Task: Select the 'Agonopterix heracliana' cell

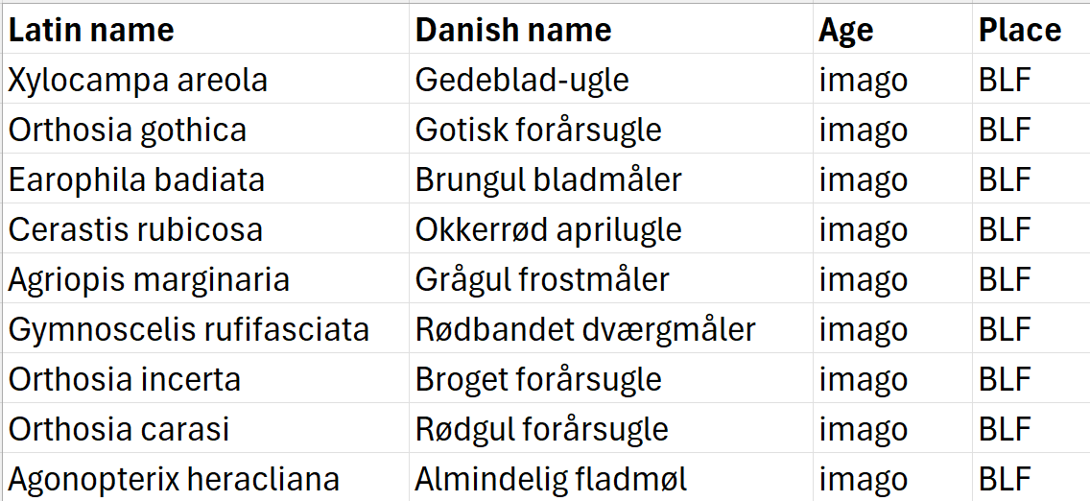Action: coord(174,479)
